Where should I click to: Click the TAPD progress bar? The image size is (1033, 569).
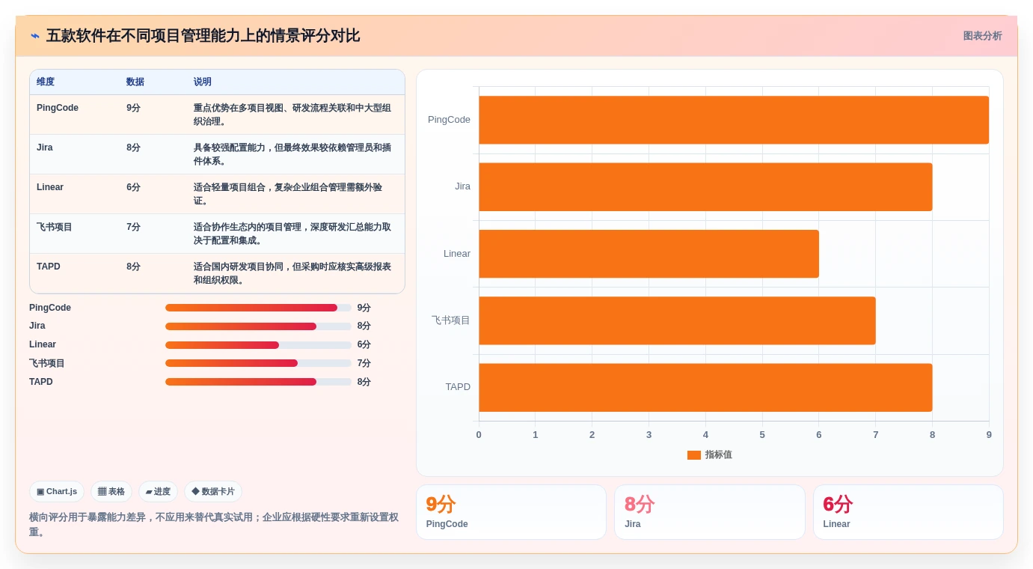[x=258, y=382]
